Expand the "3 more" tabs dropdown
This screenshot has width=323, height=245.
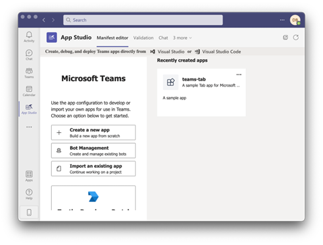pyautogui.click(x=182, y=38)
